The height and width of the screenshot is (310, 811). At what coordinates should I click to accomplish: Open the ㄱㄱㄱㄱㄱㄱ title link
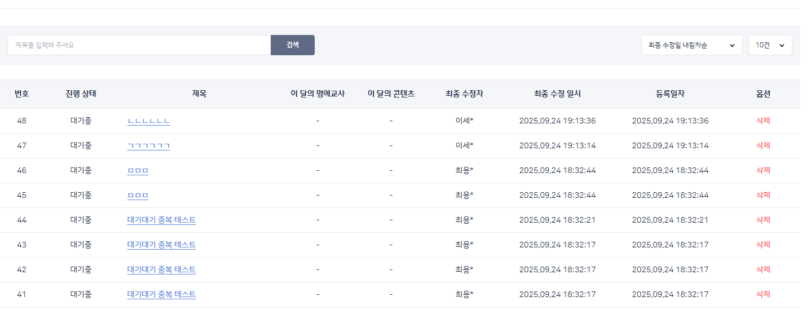click(x=148, y=146)
